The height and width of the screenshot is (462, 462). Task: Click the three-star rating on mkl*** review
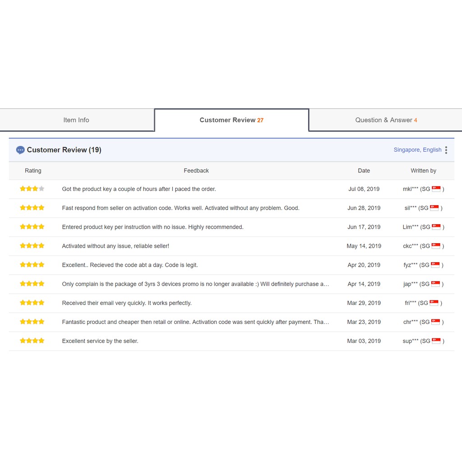[x=32, y=189]
